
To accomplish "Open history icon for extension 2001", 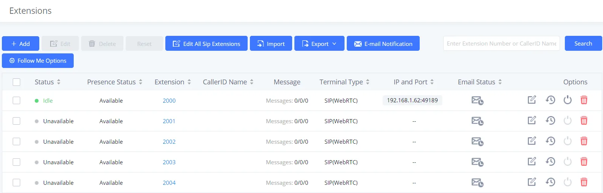I will (x=550, y=121).
